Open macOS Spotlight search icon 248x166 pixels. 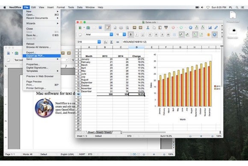pos(237,7)
